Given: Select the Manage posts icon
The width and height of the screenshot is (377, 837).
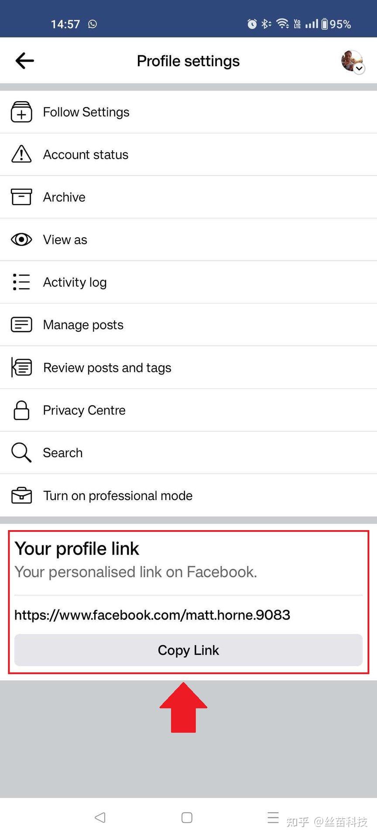Looking at the screenshot, I should [21, 324].
